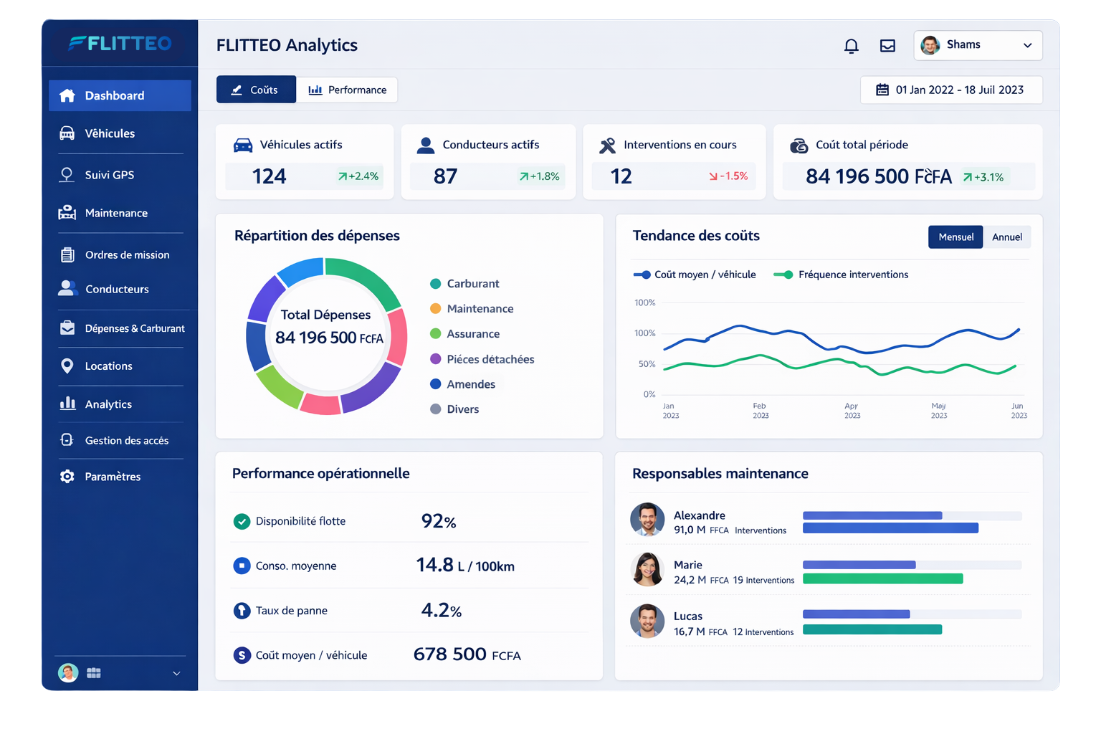Open the Conducteurs page

coord(120,289)
